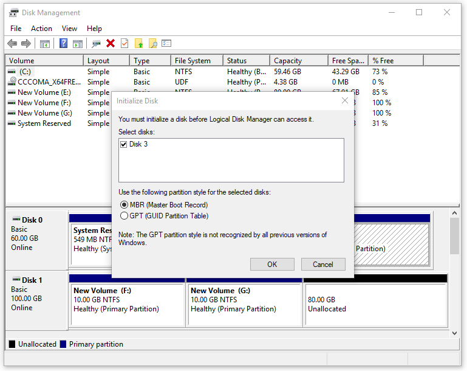Click OK in Initialize Disk dialog
Image resolution: width=467 pixels, height=371 pixels.
point(272,265)
